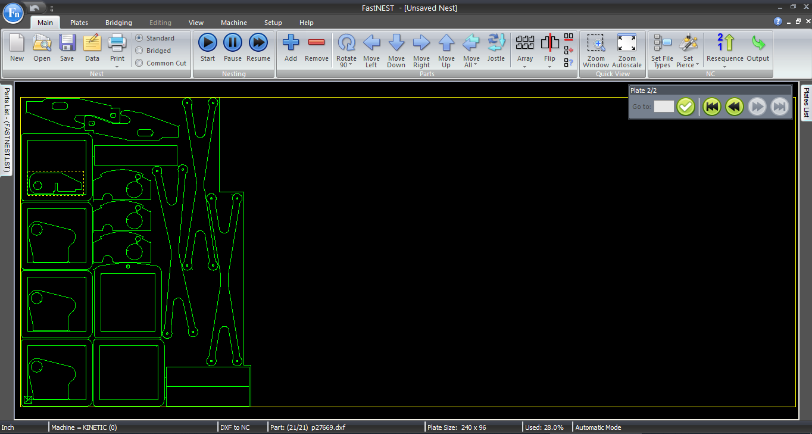Confirm Go to plate with green checkmark

tap(686, 107)
